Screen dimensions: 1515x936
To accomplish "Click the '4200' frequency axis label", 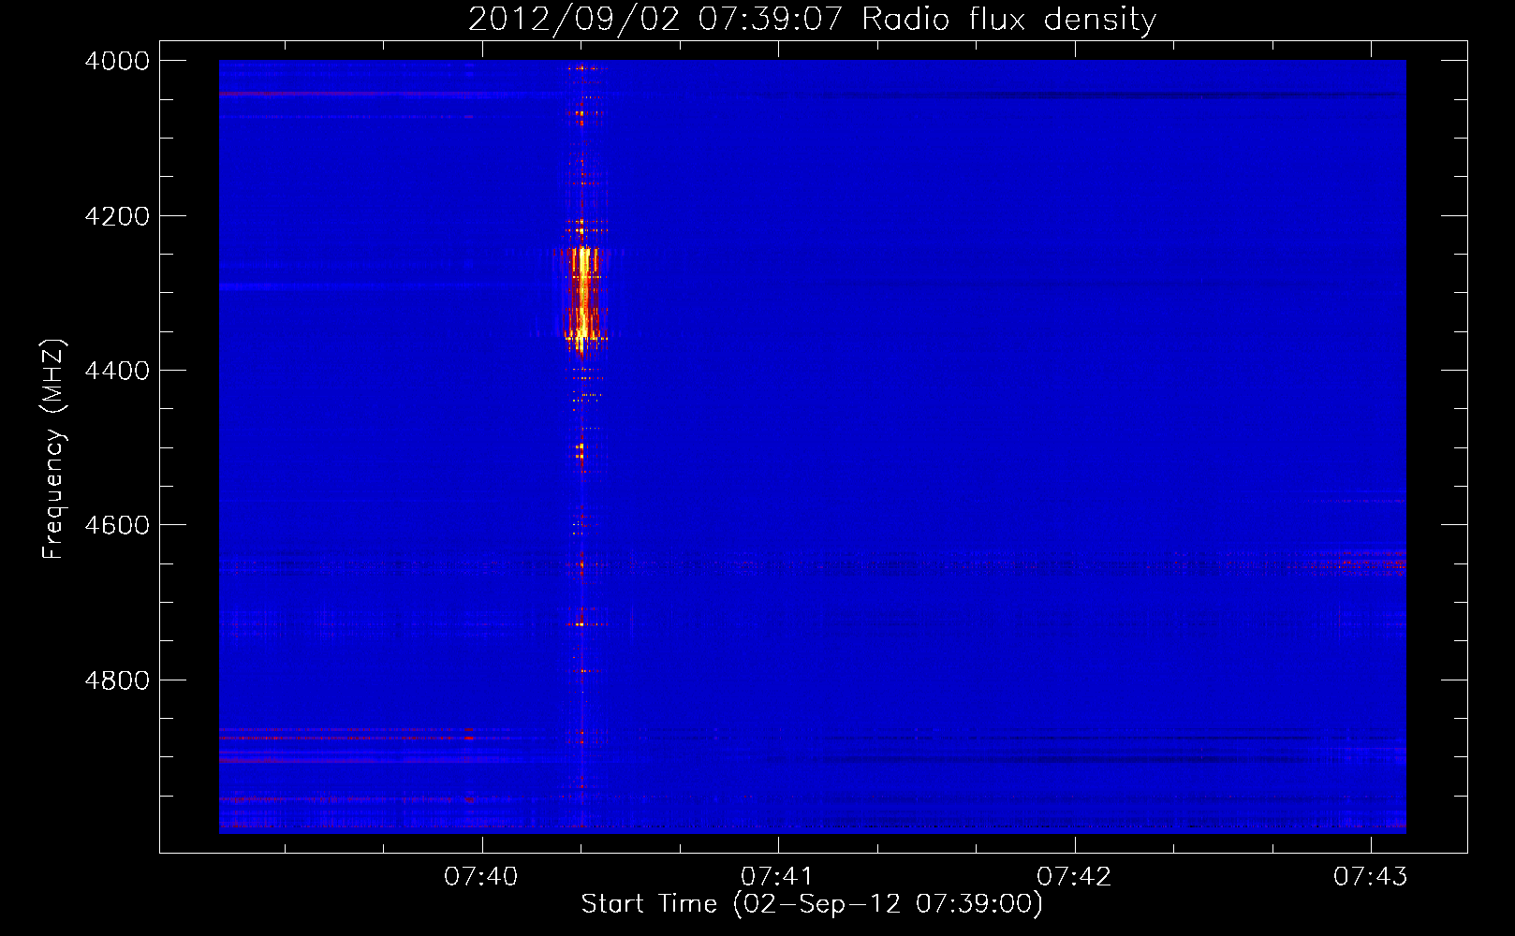I will tap(117, 216).
